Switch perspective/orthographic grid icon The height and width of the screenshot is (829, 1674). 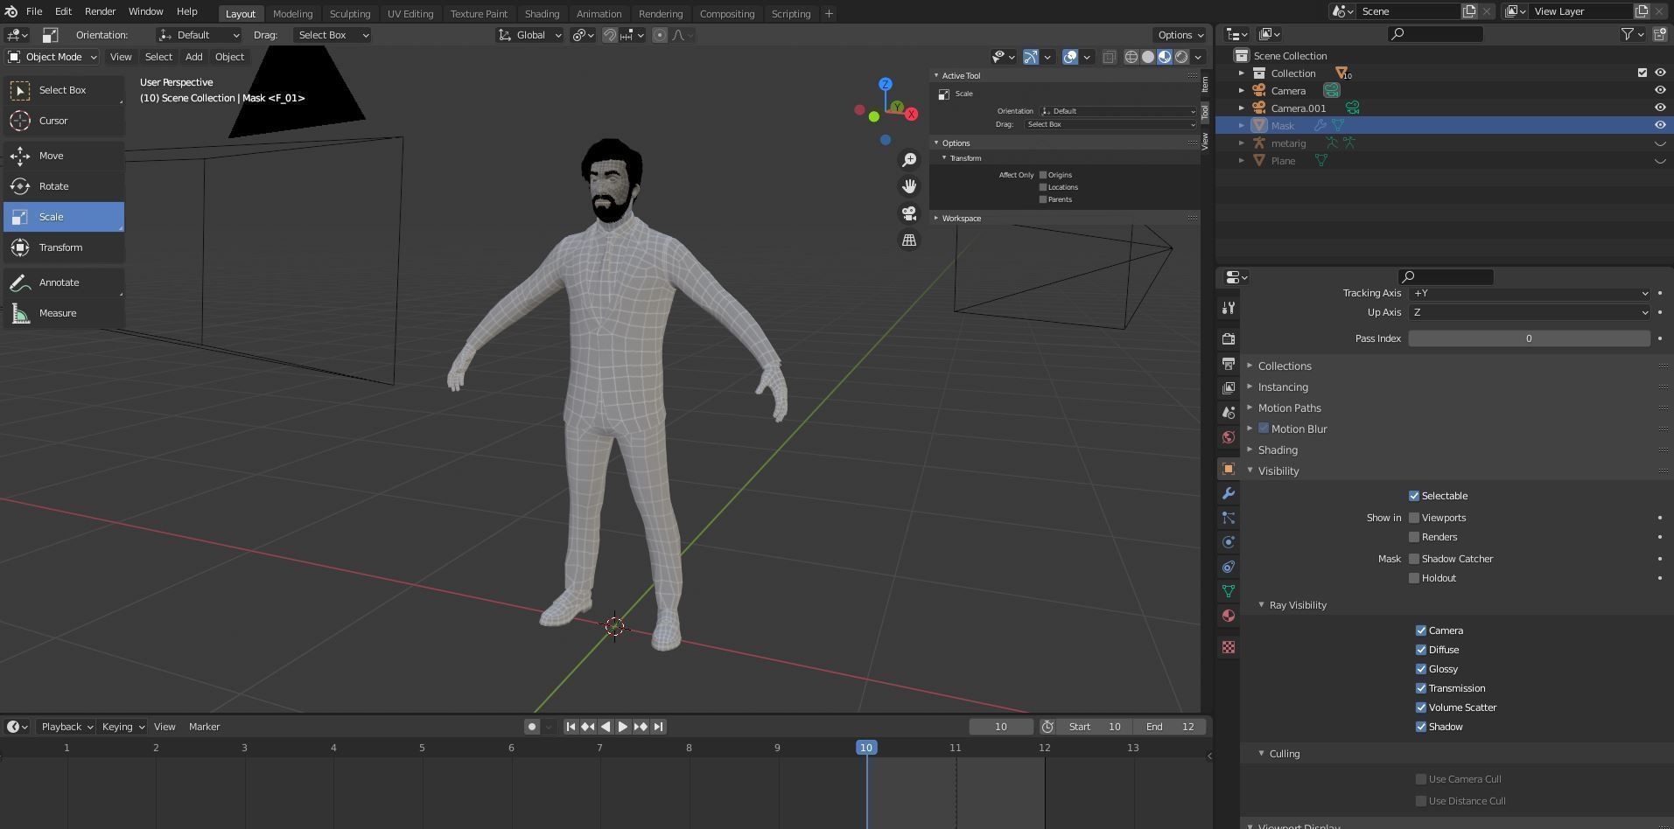pos(909,240)
